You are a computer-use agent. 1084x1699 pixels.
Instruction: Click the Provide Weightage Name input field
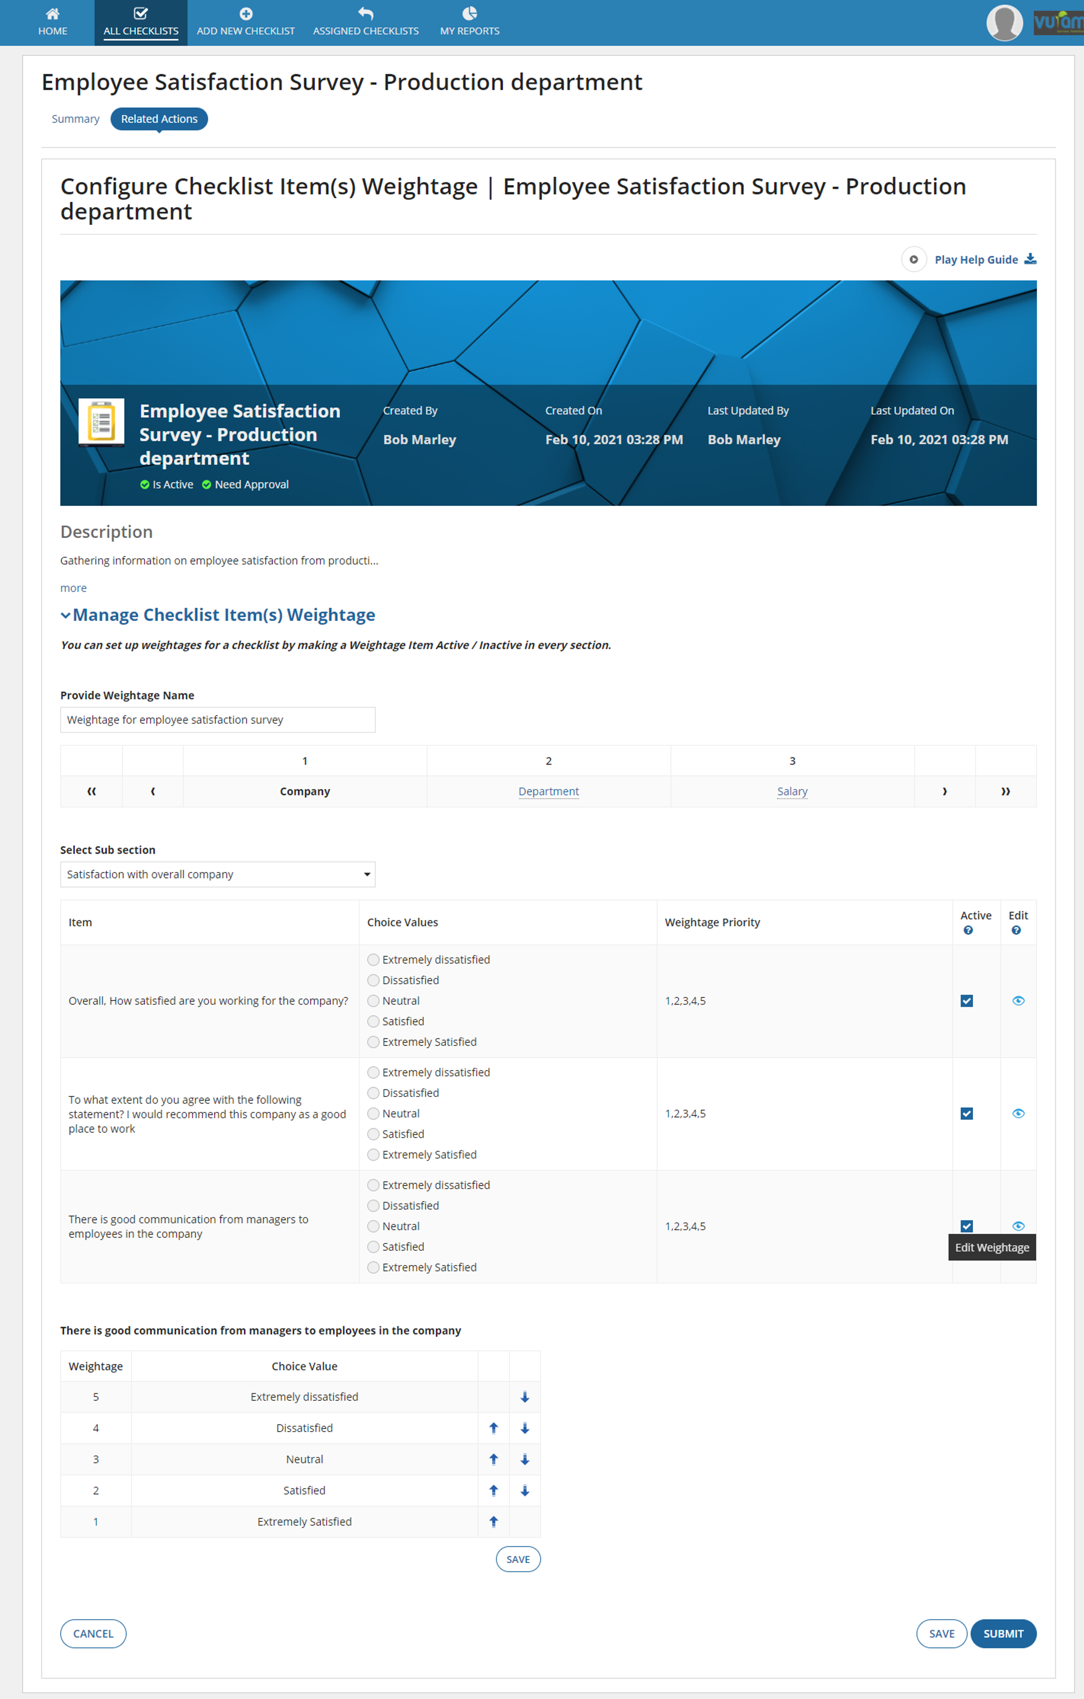(217, 720)
